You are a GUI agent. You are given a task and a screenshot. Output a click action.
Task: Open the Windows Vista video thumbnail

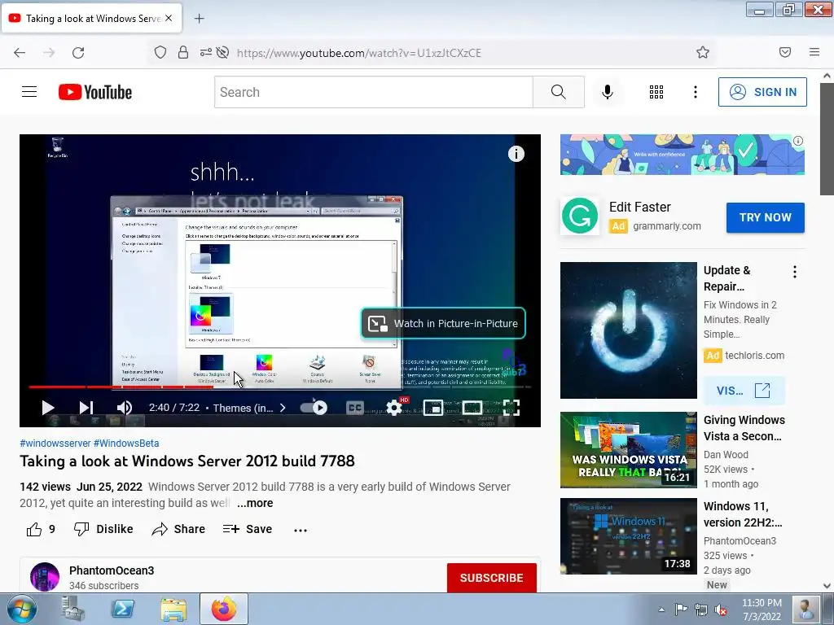[x=628, y=449]
